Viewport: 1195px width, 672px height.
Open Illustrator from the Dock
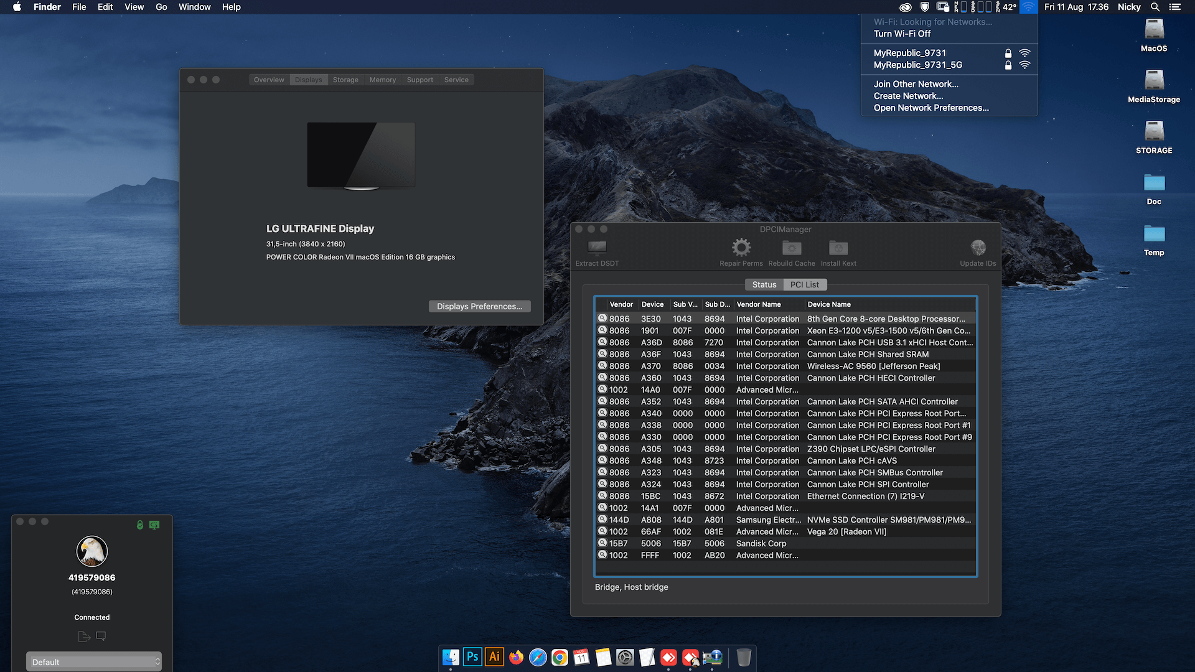pos(494,657)
